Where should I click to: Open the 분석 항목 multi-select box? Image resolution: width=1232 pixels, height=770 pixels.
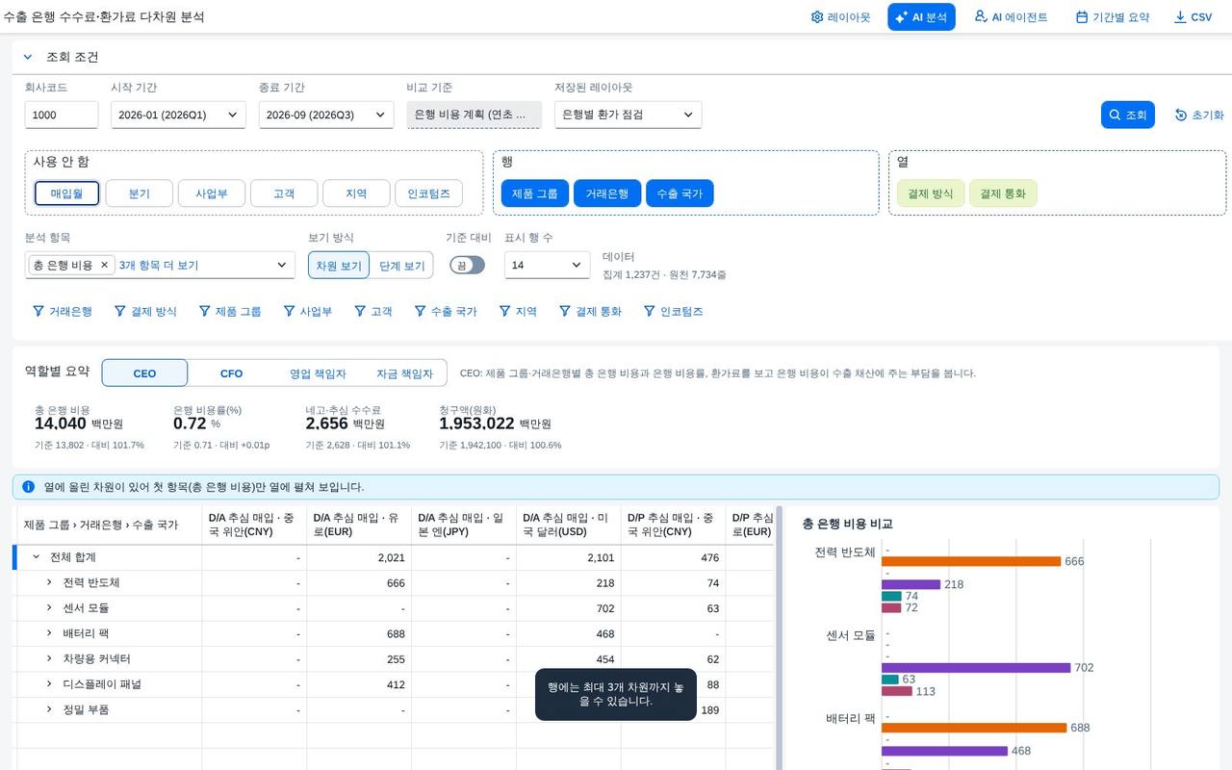pos(160,265)
